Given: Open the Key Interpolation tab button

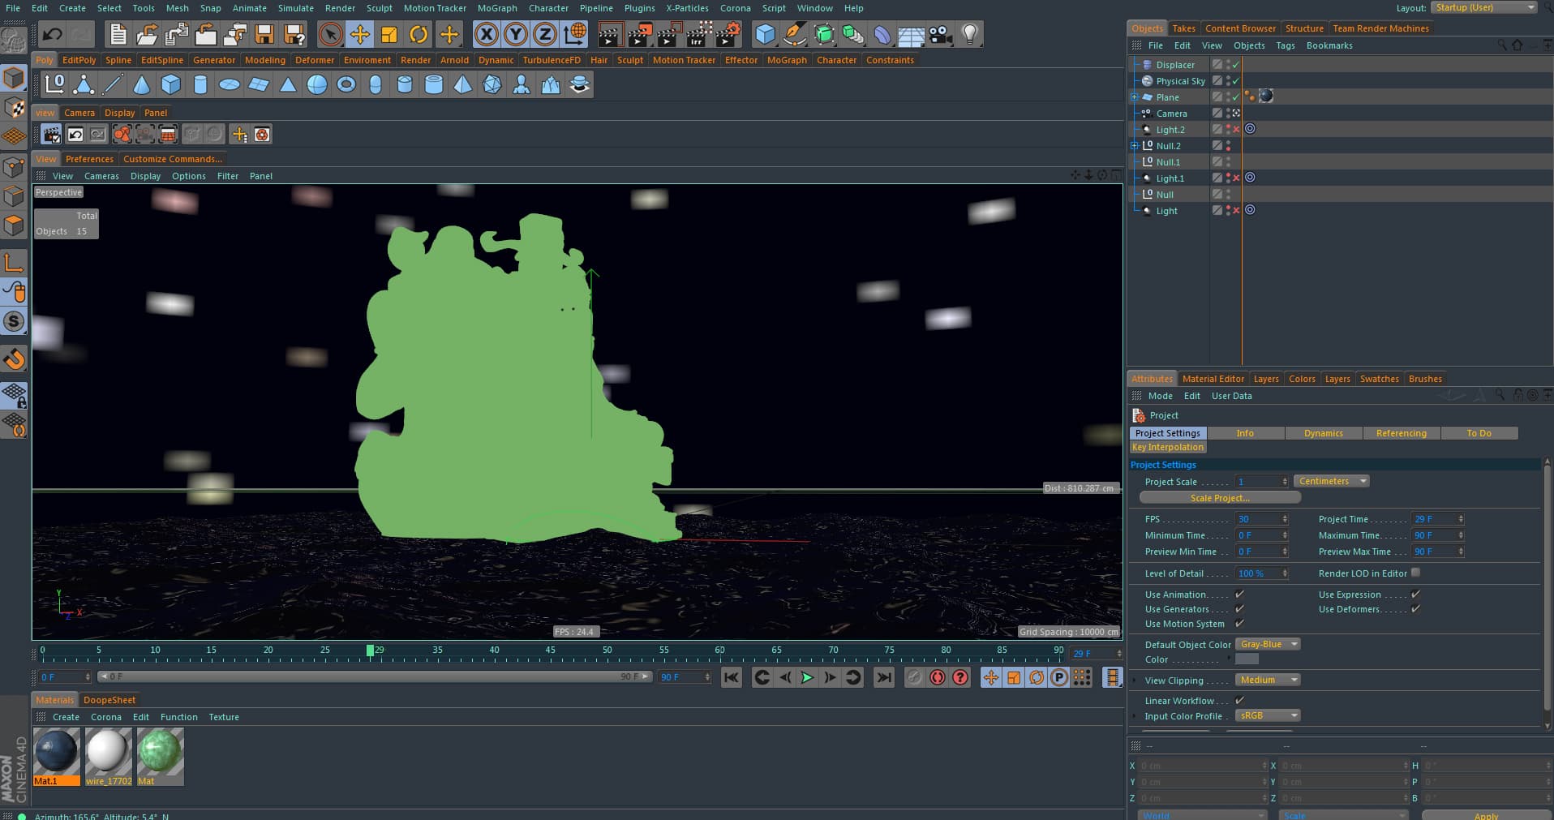Looking at the screenshot, I should (1167, 447).
